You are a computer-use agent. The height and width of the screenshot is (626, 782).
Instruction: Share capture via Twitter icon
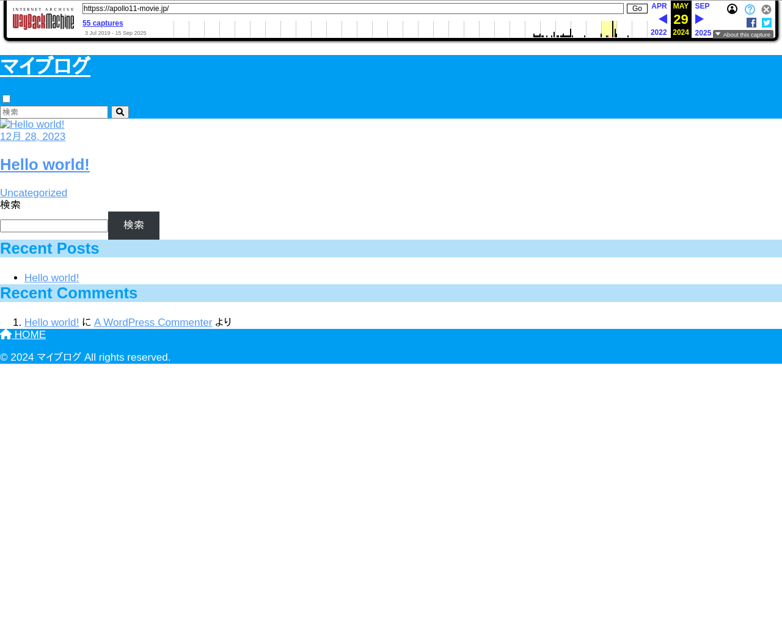tap(767, 23)
